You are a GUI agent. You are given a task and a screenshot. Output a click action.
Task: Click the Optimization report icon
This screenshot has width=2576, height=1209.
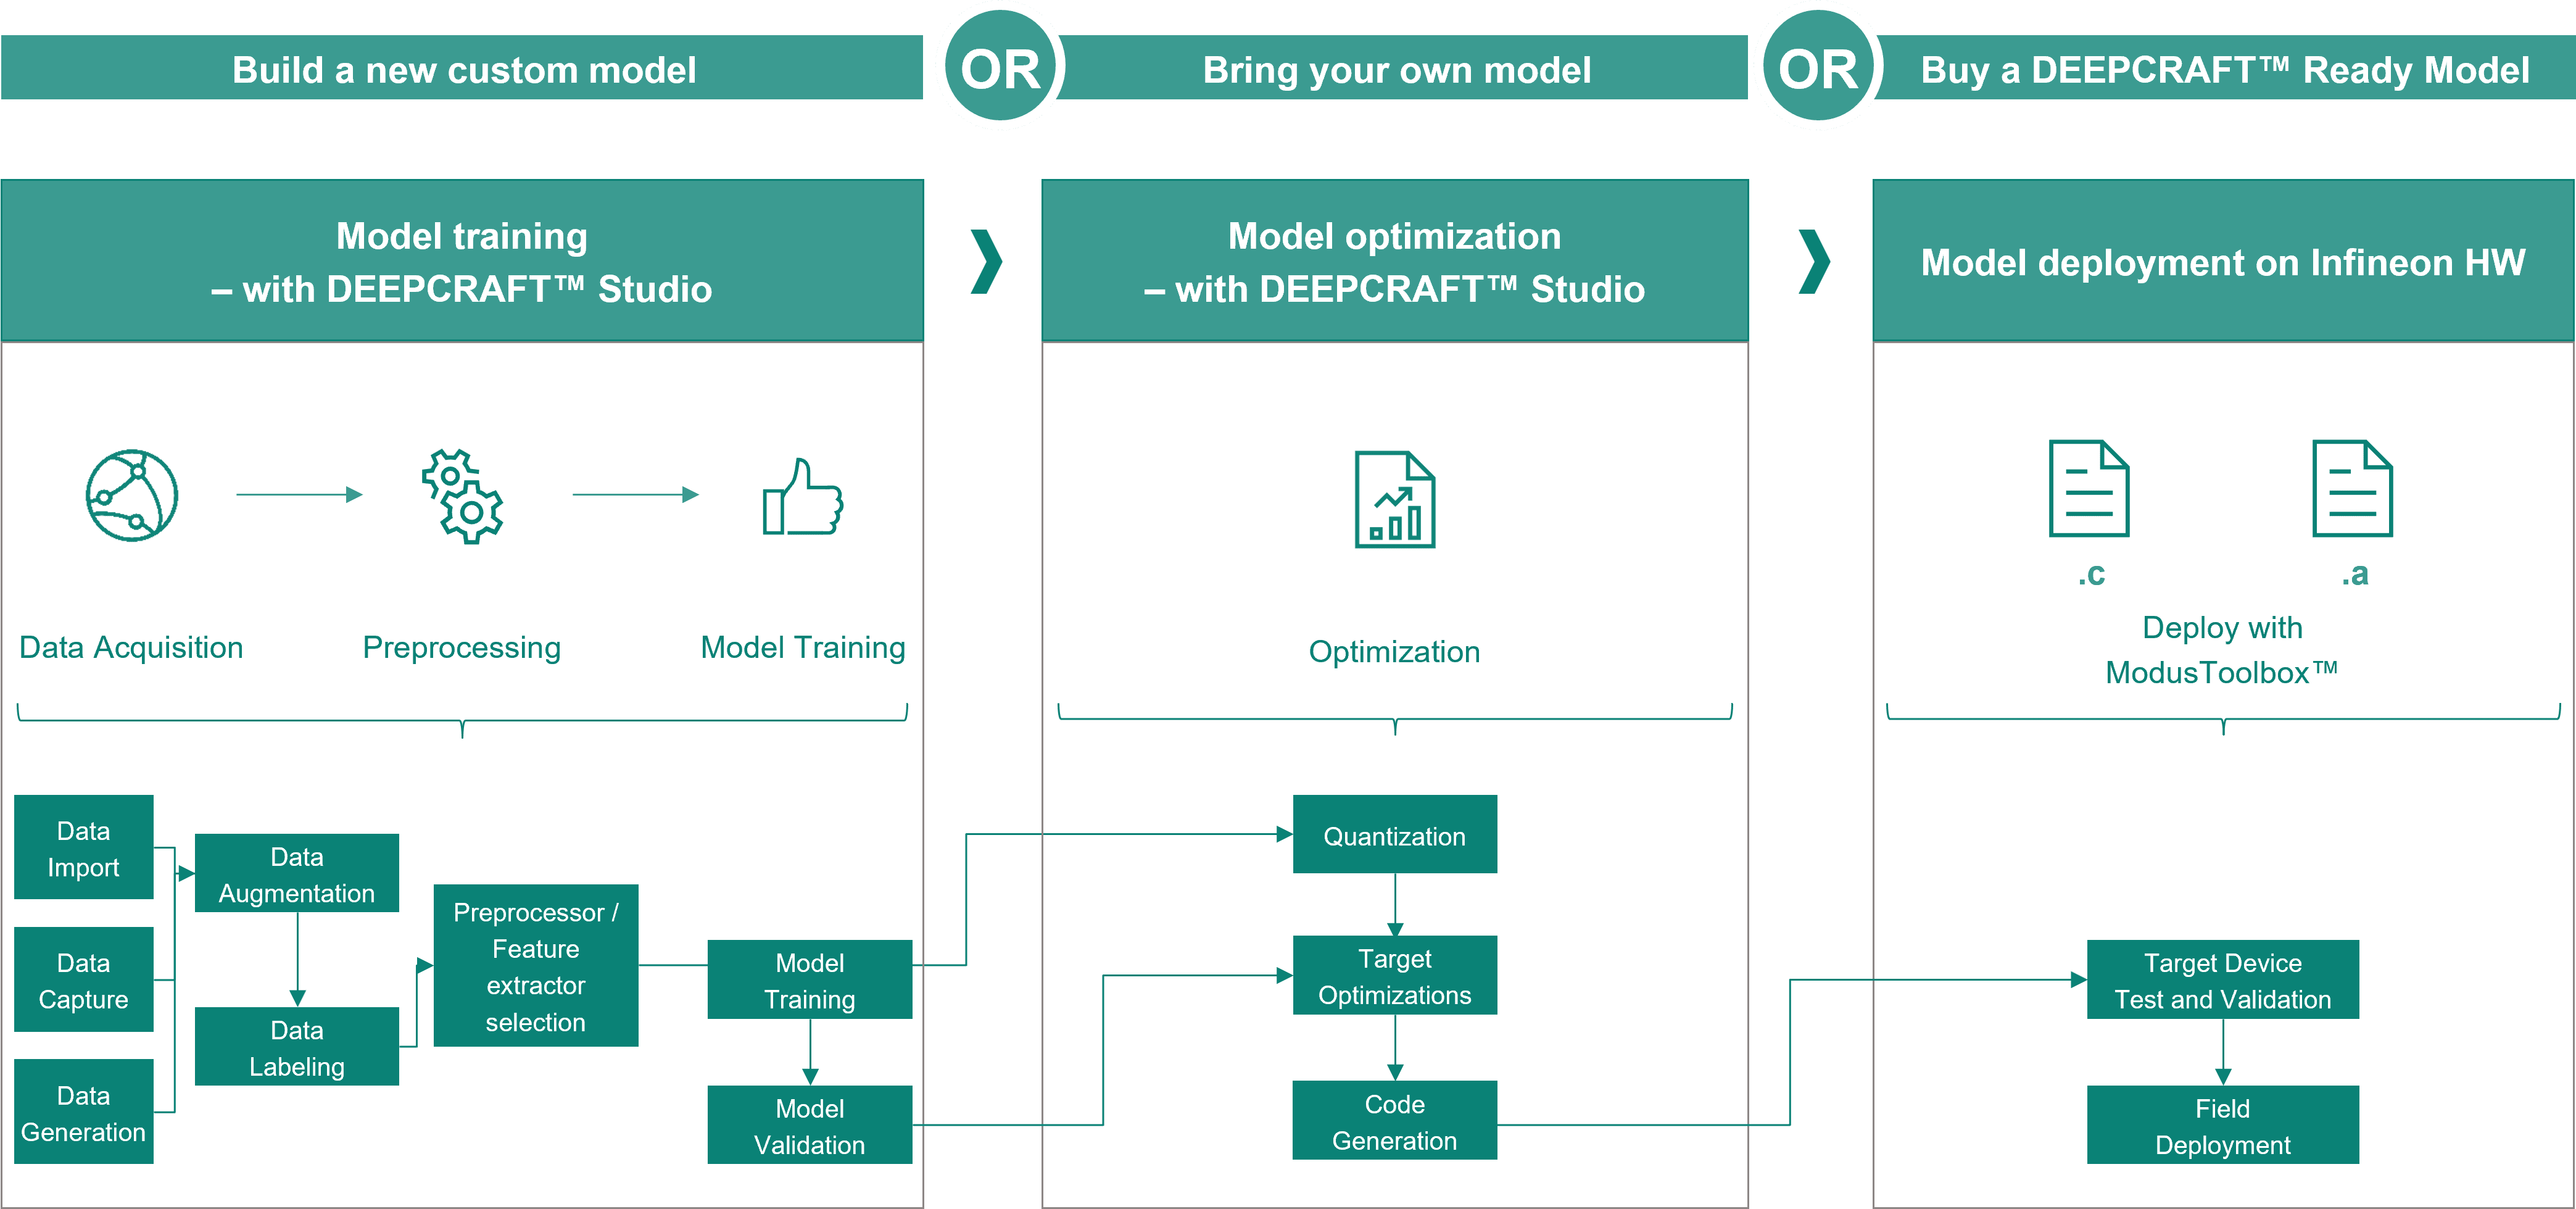pos(1394,500)
